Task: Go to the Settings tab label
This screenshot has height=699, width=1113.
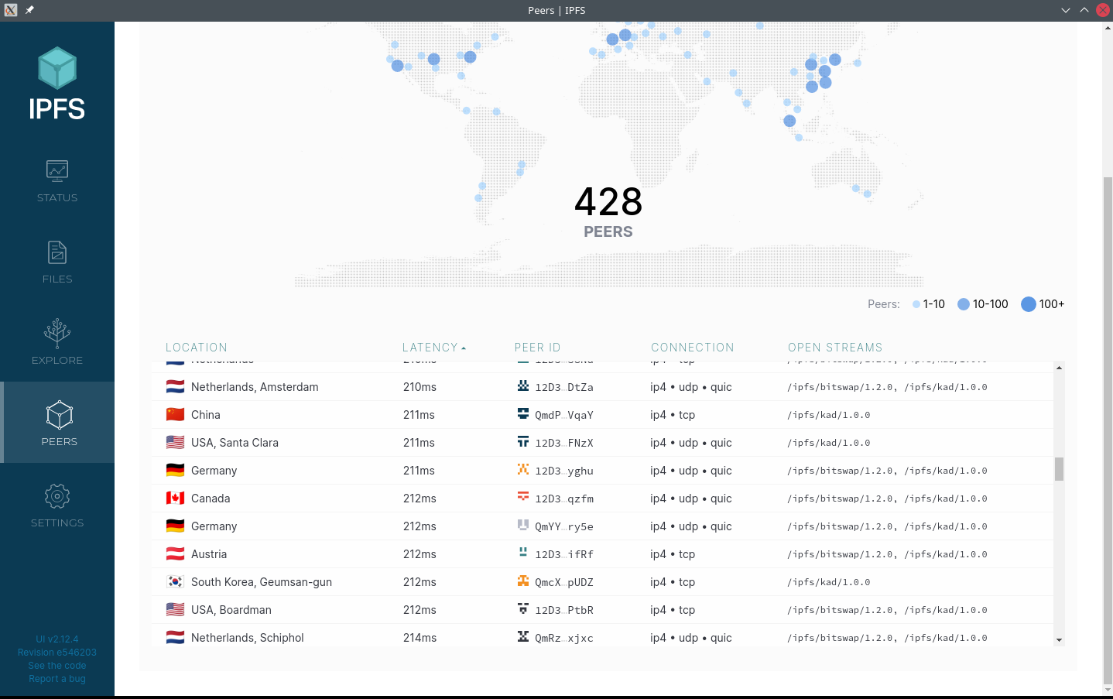Action: tap(57, 523)
